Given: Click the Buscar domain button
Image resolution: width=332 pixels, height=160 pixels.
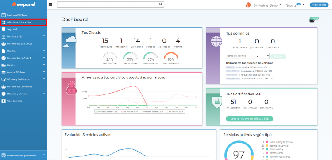Looking at the screenshot, I should click(x=278, y=56).
